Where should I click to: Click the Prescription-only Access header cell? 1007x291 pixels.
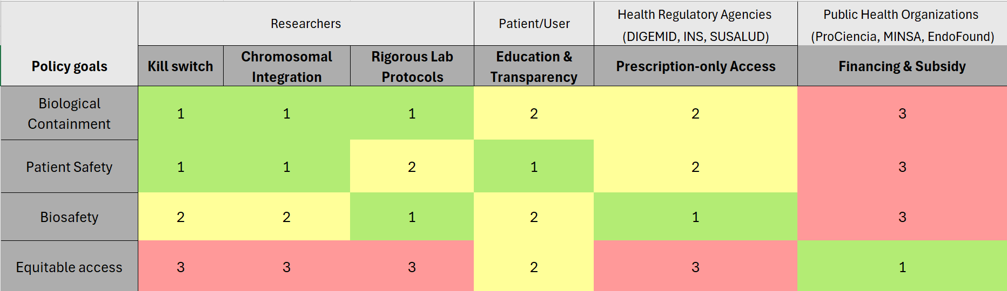[695, 66]
